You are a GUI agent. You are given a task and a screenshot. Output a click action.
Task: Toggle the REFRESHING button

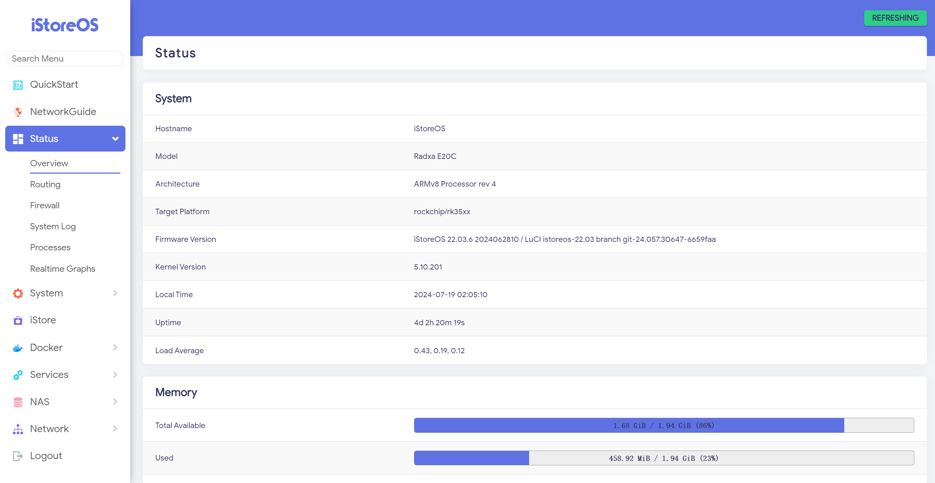[895, 18]
